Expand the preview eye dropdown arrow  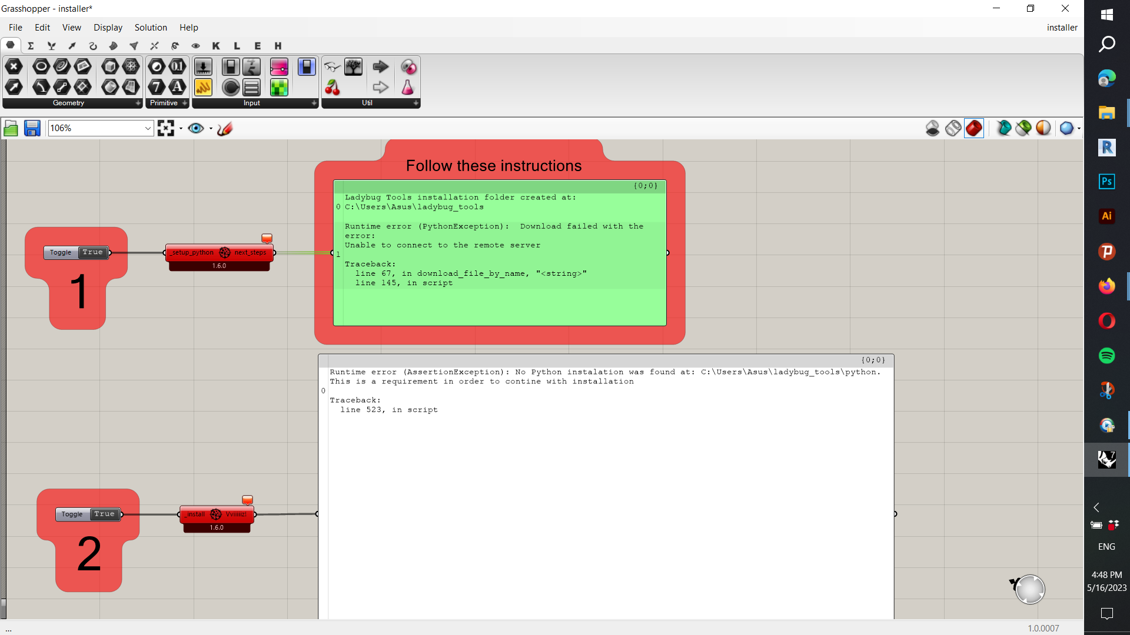[211, 128]
